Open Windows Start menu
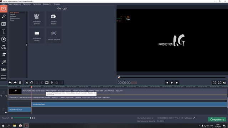Image resolution: width=228 pixels, height=128 pixels. pos(3,126)
